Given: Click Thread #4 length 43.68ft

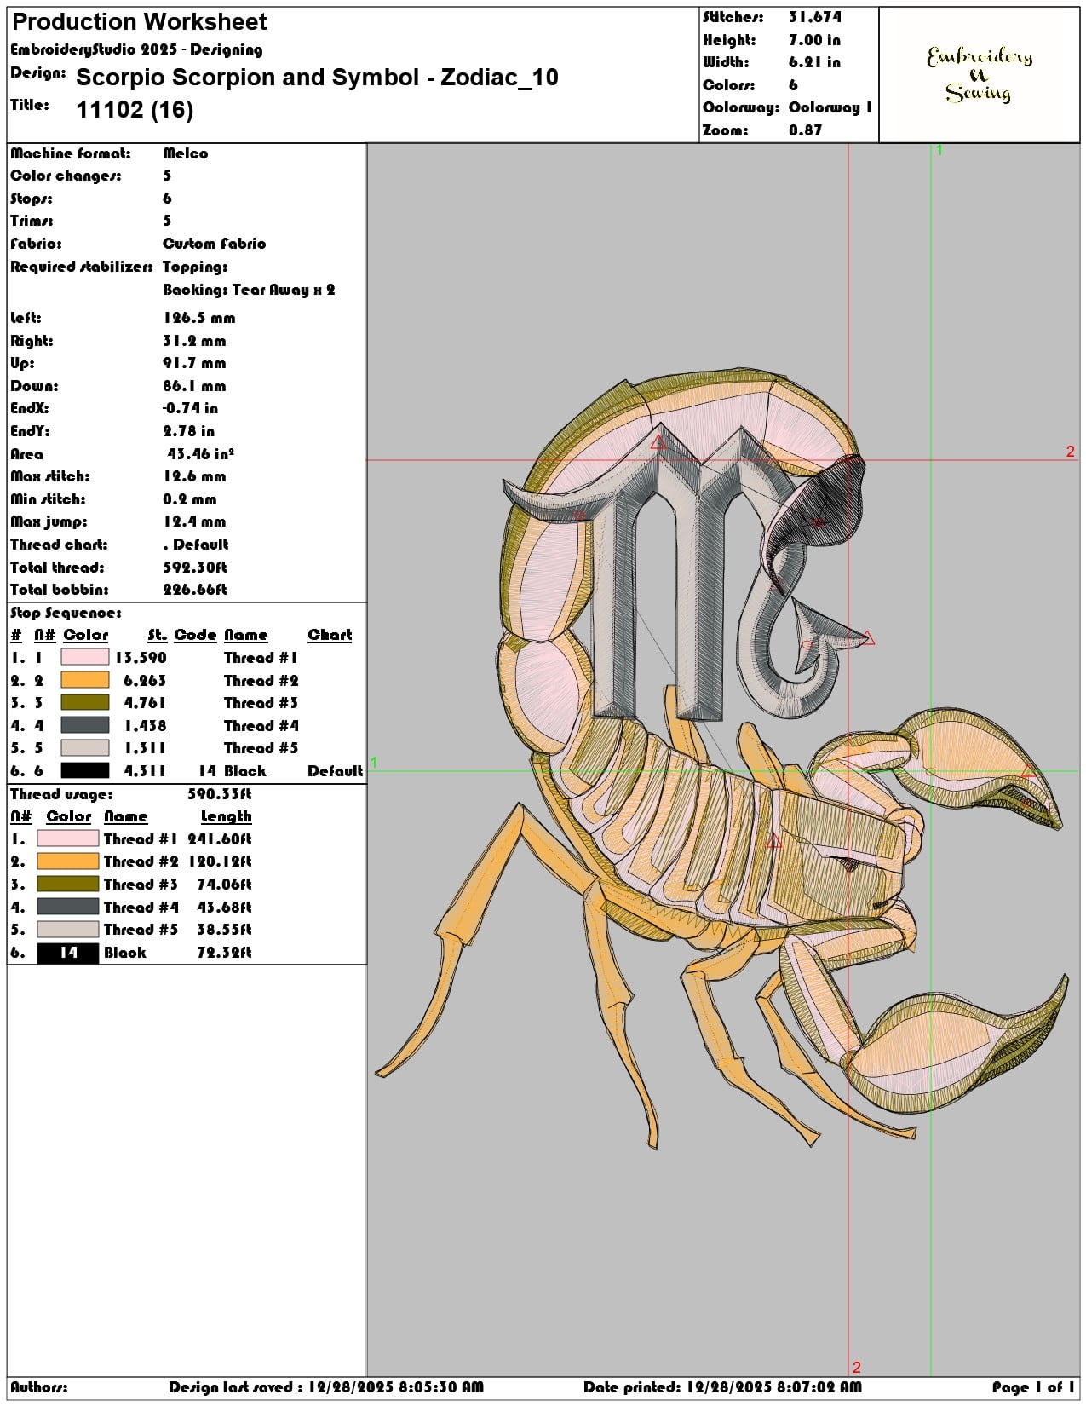Looking at the screenshot, I should [x=224, y=907].
